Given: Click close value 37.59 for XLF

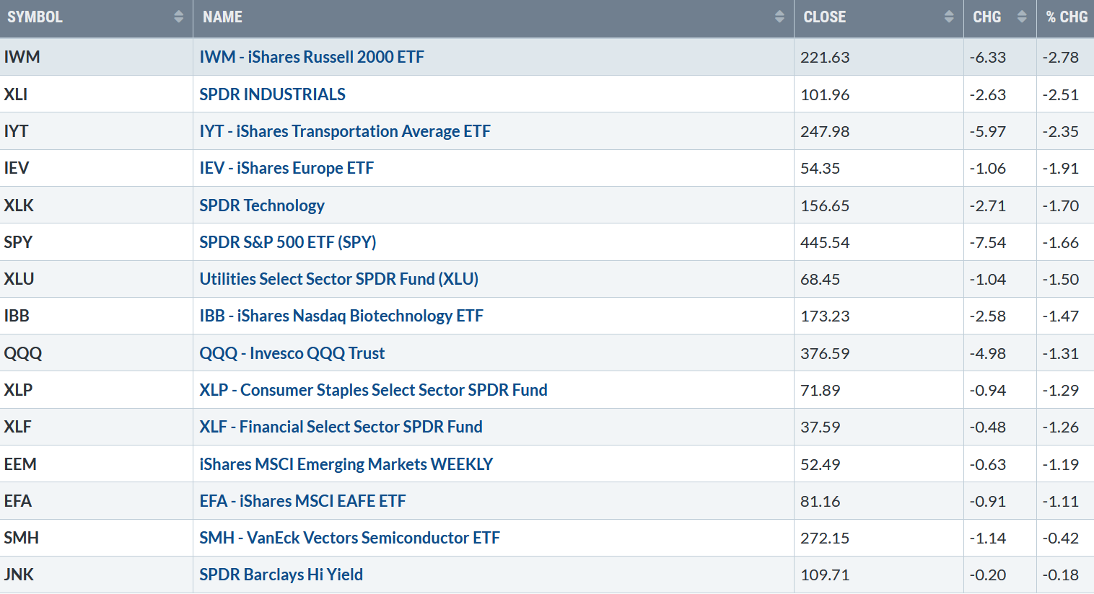Looking at the screenshot, I should tap(820, 427).
